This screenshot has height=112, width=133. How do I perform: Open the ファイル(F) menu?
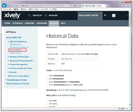(7, 9)
